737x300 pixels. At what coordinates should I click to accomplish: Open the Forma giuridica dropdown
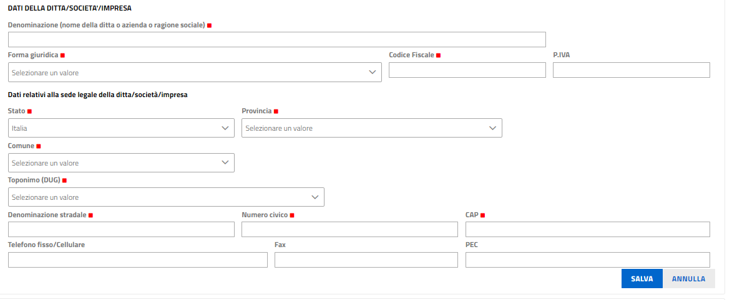click(195, 72)
